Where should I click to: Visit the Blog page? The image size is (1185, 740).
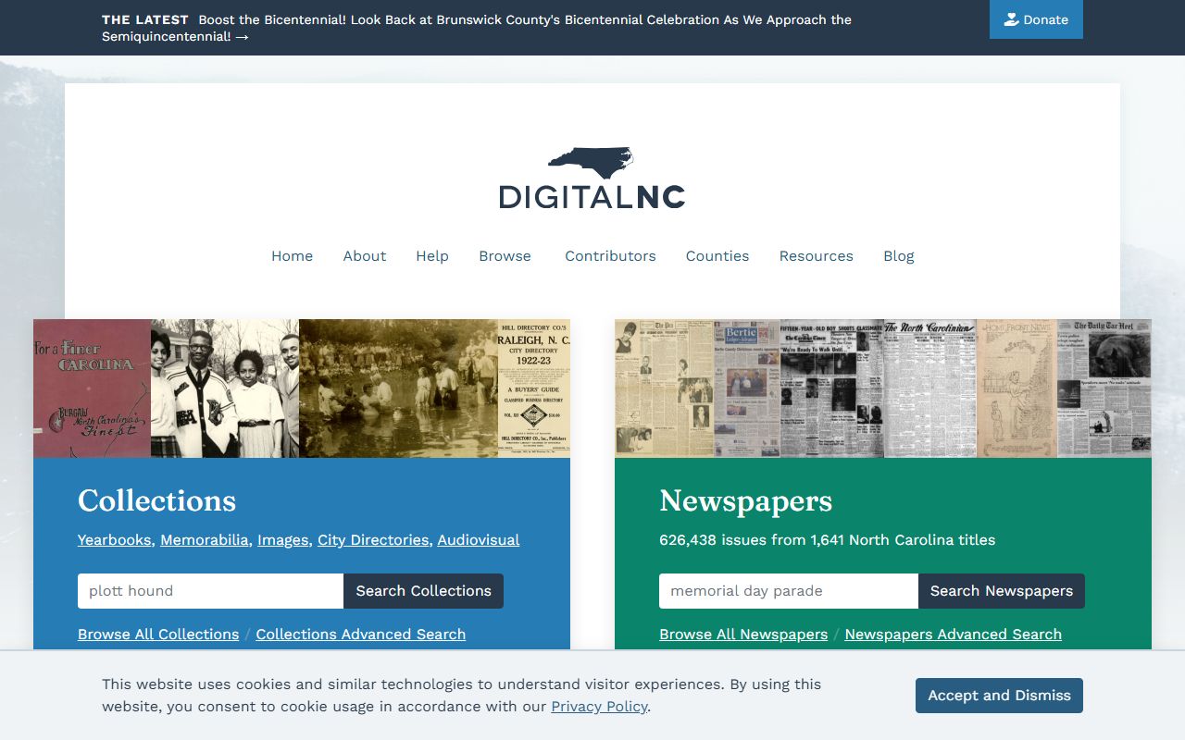(899, 256)
